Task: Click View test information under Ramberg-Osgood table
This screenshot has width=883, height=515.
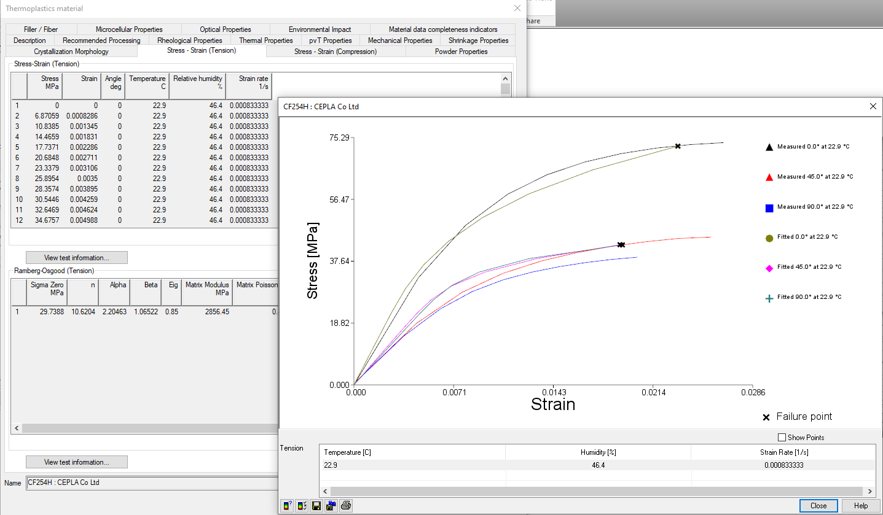Action: pos(77,462)
